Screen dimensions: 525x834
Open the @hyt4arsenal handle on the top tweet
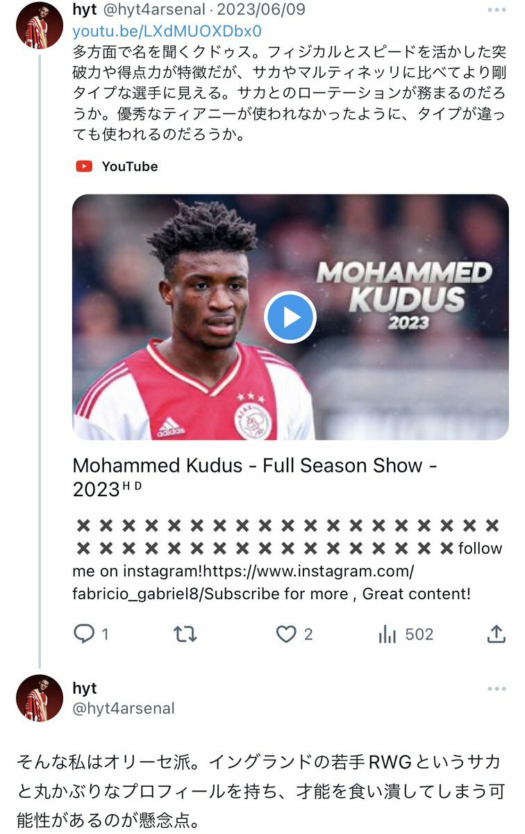tap(156, 10)
